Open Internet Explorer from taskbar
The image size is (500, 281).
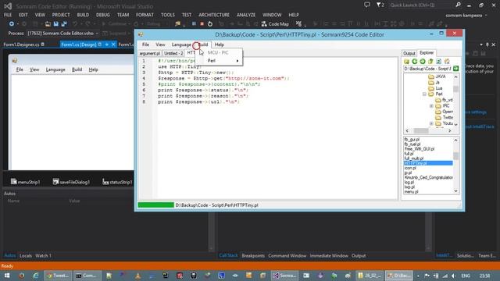coord(35,276)
